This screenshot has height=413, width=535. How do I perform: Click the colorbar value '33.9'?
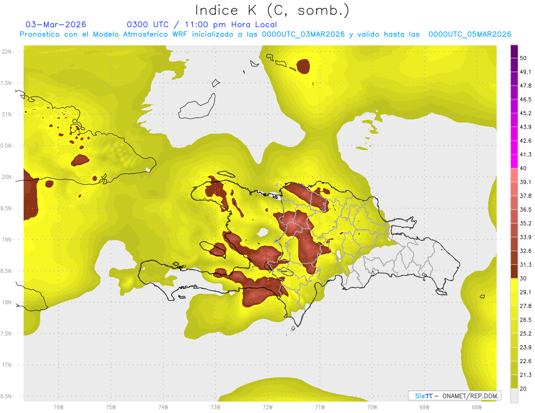[x=526, y=237]
